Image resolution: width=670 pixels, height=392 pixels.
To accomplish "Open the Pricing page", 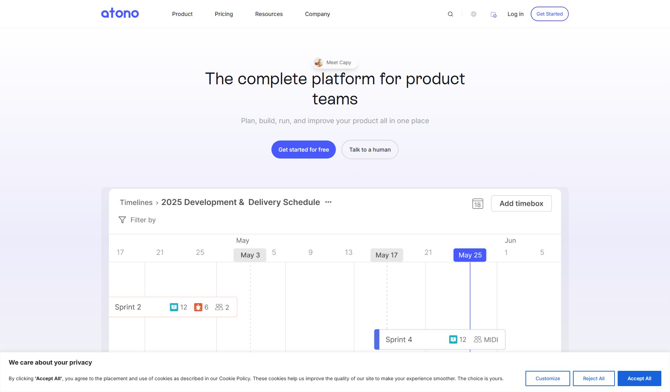I will 224,14.
